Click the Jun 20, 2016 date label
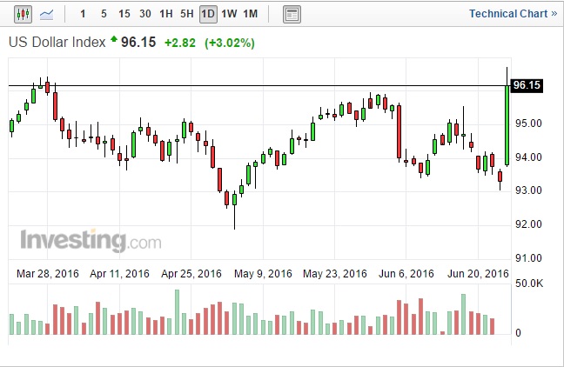564x367 pixels. pos(478,274)
